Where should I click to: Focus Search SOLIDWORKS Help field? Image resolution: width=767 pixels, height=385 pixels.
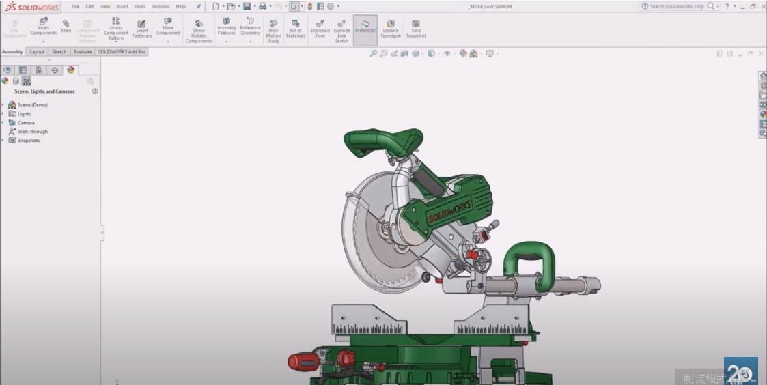677,6
